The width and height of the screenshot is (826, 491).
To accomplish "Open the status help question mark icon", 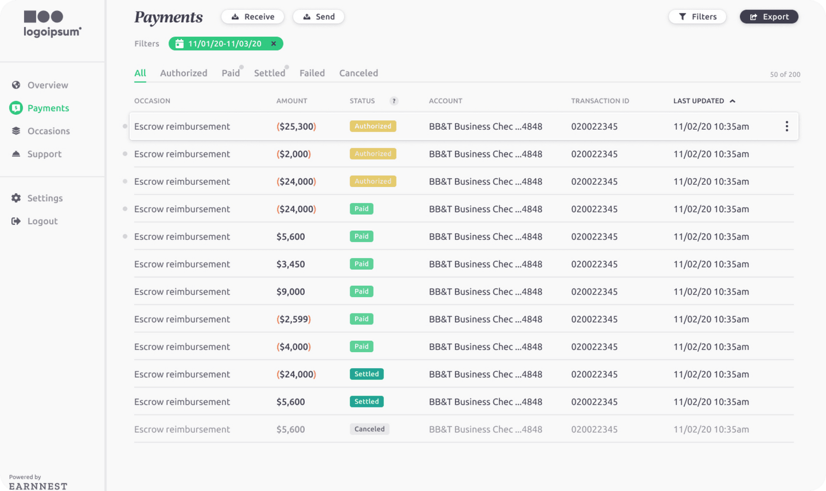I will click(x=394, y=101).
